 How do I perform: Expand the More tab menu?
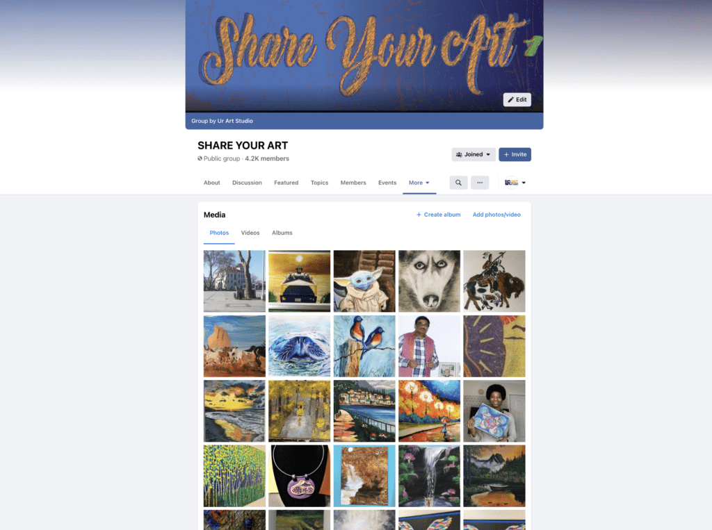(x=419, y=183)
